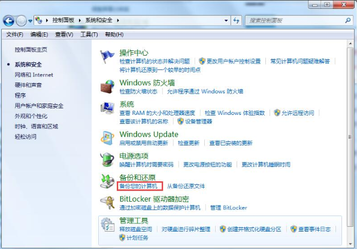Click the 备份您的计算机 link
Image resolution: width=357 pixels, height=249 pixels.
click(138, 186)
